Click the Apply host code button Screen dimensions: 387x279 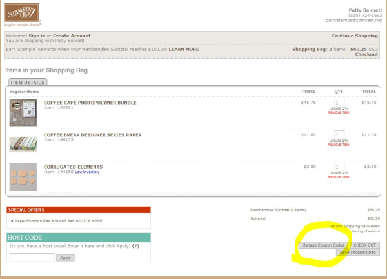click(x=65, y=258)
